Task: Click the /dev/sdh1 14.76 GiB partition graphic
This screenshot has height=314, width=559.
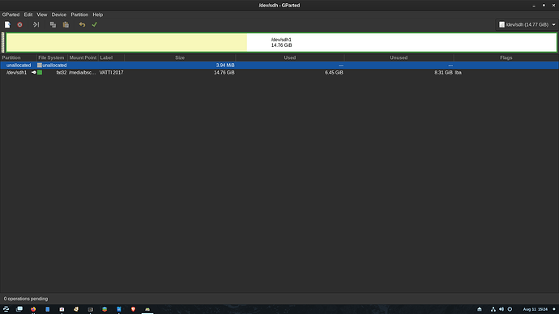Action: pos(282,42)
